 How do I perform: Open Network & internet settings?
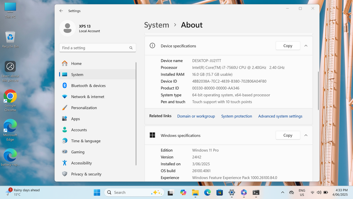[97, 97]
